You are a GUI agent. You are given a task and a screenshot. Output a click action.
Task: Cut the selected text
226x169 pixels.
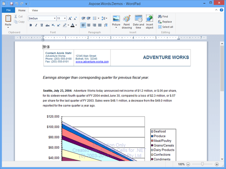(x=19, y=16)
